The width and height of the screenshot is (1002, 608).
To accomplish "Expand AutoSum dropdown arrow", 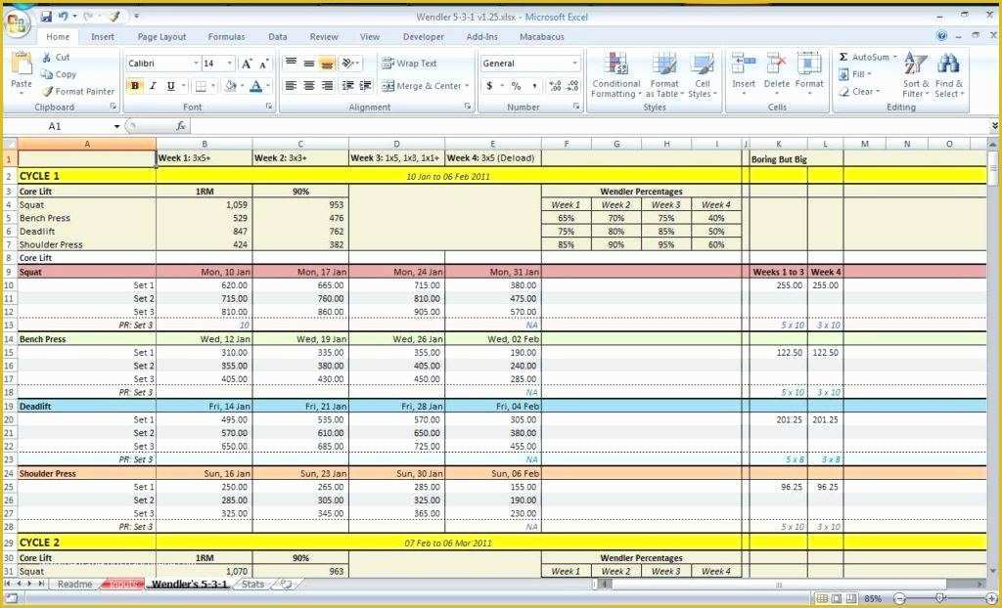I will [x=894, y=57].
